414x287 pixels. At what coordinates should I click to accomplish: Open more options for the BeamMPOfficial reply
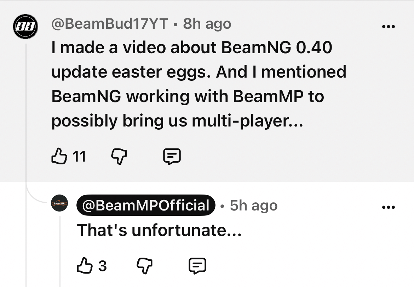point(389,207)
